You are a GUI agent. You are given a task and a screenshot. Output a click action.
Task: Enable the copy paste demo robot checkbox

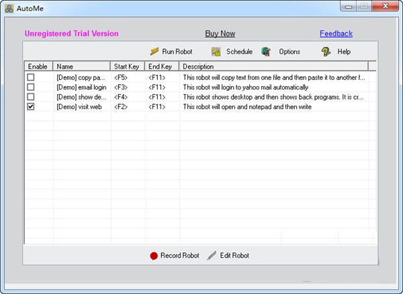point(30,77)
